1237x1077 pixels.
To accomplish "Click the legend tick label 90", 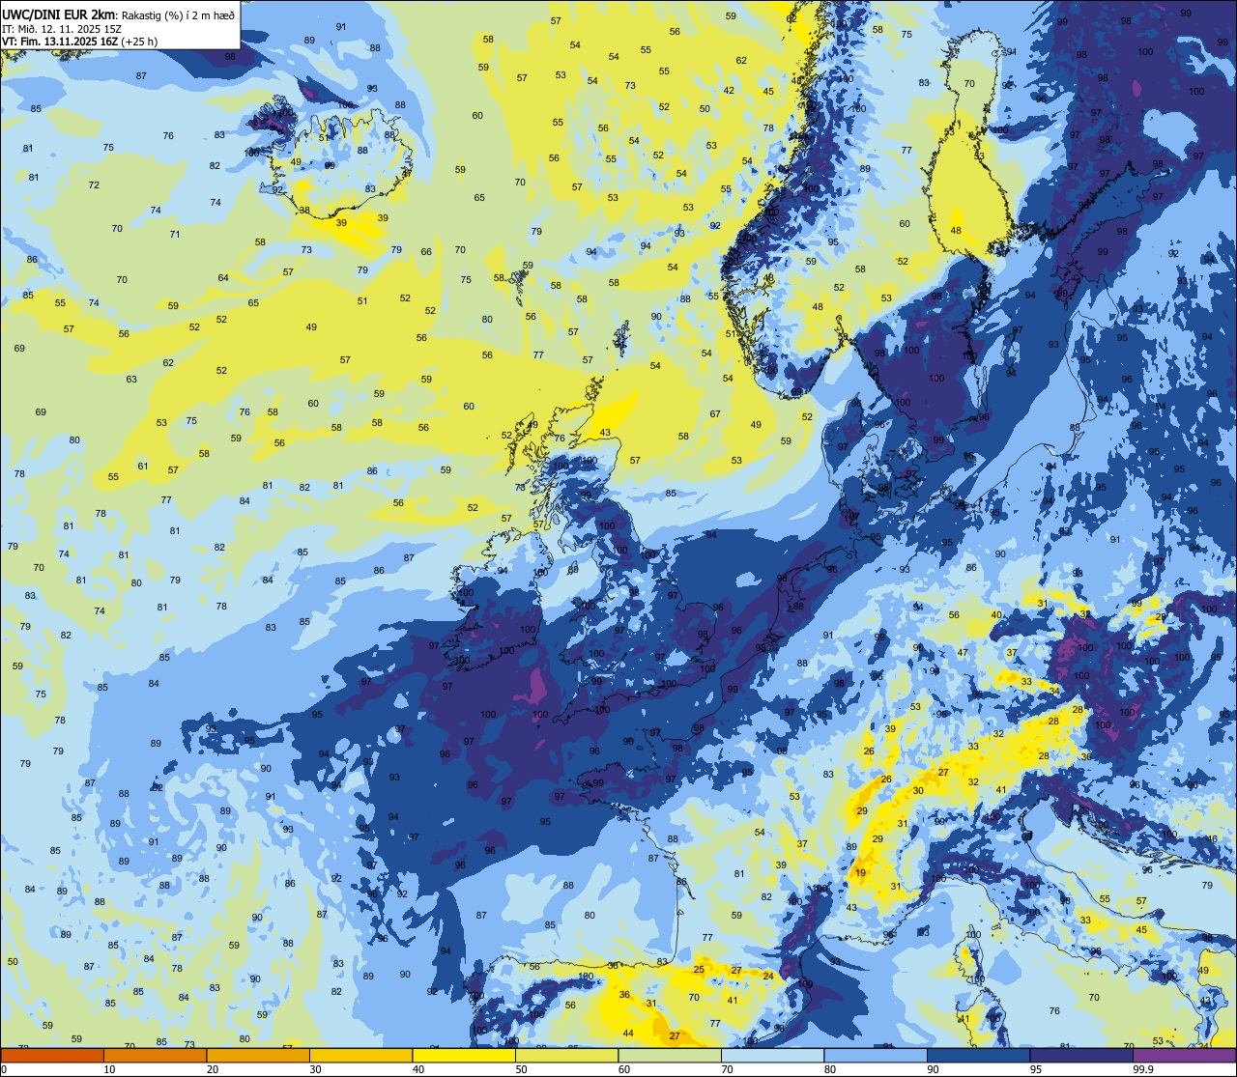I will (933, 1069).
